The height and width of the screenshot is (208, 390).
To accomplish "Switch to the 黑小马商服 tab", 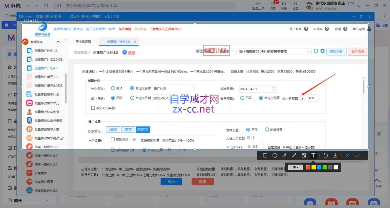I will (83, 42).
